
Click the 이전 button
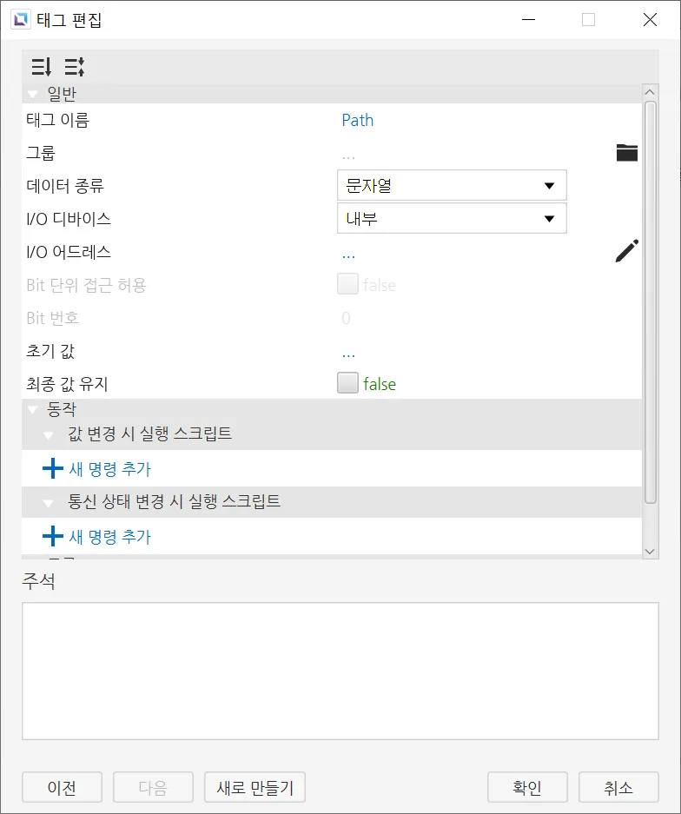point(62,788)
